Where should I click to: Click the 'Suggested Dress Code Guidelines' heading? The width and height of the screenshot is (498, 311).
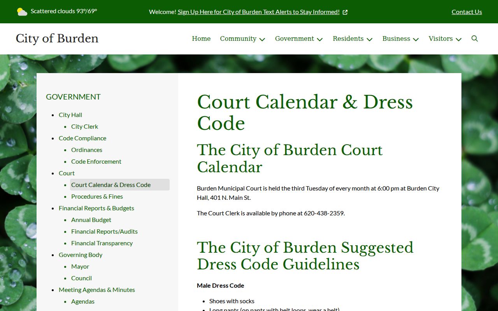(305, 256)
